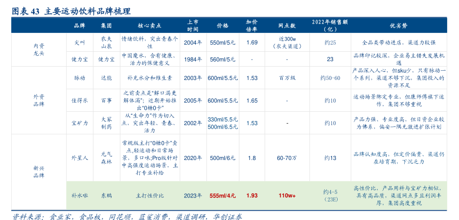Viewport: 459px width, 220px height.
Task: Click the 农夫山泉 group cell
Action: pyautogui.click(x=106, y=43)
